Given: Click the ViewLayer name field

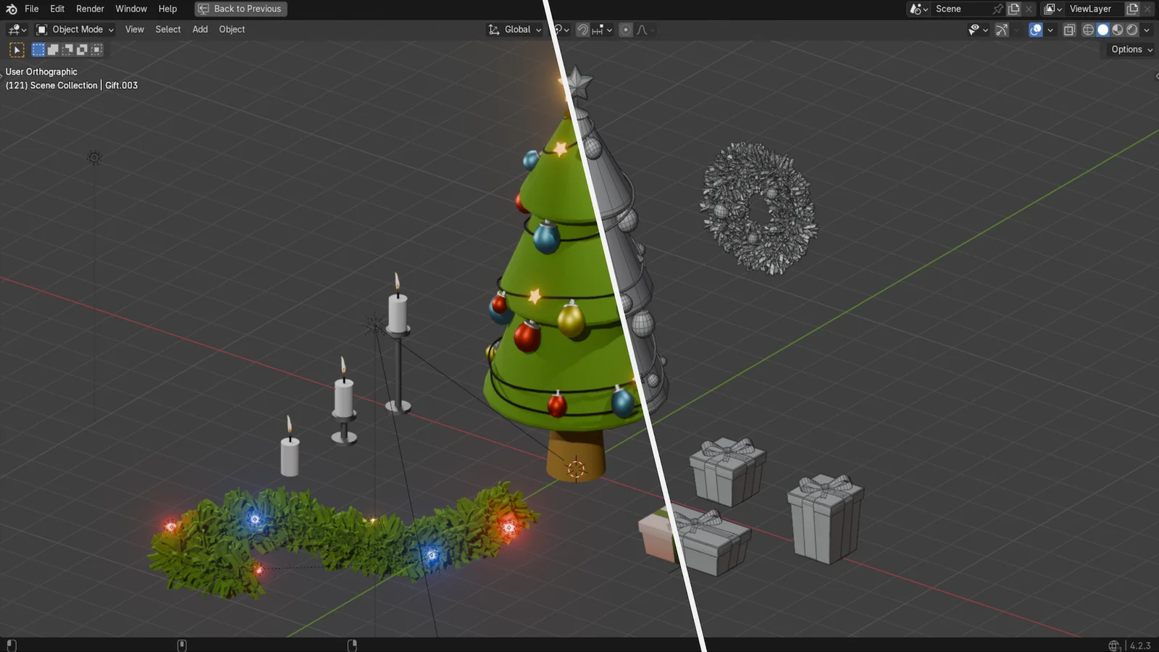Looking at the screenshot, I should [x=1092, y=9].
